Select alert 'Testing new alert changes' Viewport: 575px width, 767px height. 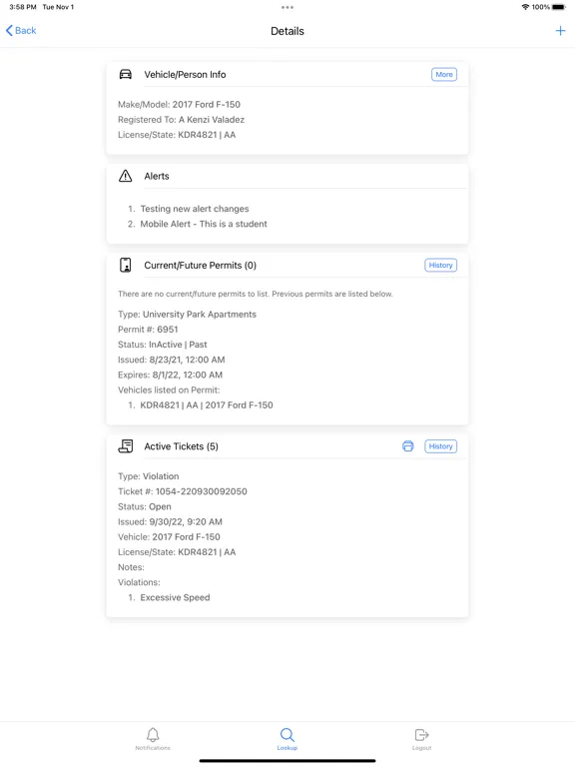click(x=195, y=209)
